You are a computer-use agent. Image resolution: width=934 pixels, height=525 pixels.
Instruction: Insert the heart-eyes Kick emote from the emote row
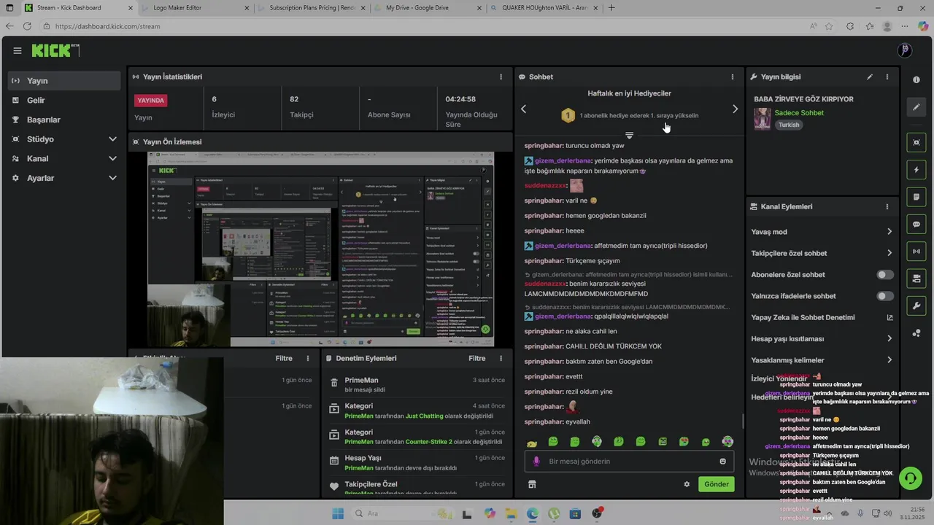click(684, 441)
